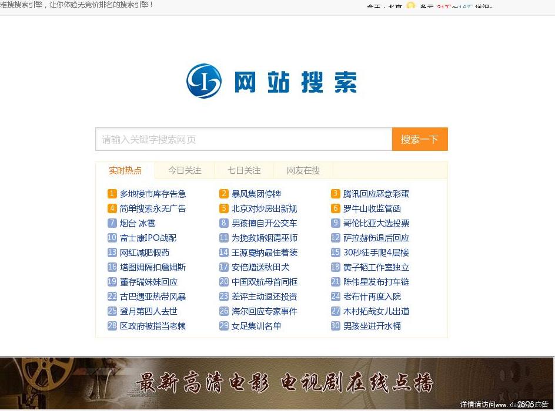Viewport: 555px width, 411px height.
Task: Click the 老布什再度入院 entry
Action: tap(372, 297)
